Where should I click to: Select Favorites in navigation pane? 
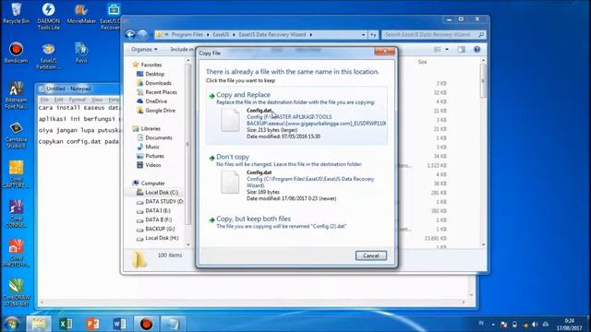tap(151, 65)
